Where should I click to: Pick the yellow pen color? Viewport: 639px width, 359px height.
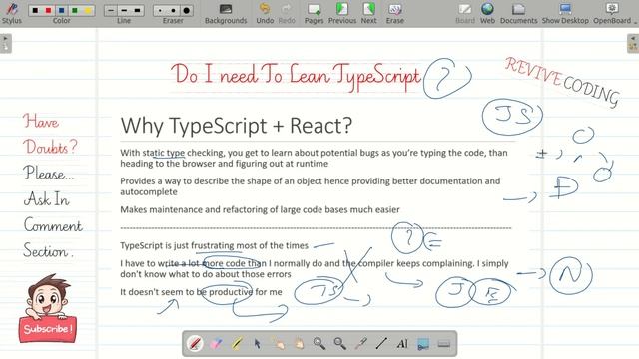pos(88,10)
